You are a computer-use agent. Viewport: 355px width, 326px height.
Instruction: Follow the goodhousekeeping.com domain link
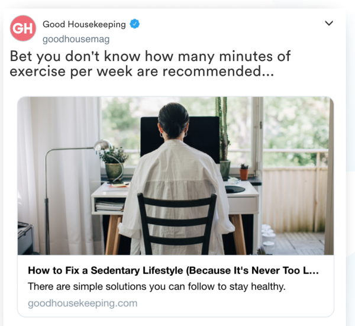point(83,303)
